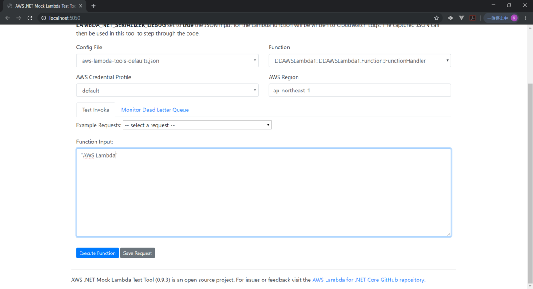Open the Config File dropdown
The height and width of the screenshot is (289, 533).
pyautogui.click(x=167, y=61)
